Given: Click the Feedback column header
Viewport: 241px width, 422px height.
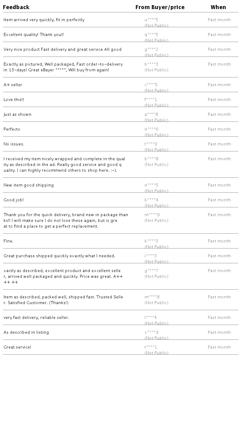Looking at the screenshot, I should click(16, 7).
